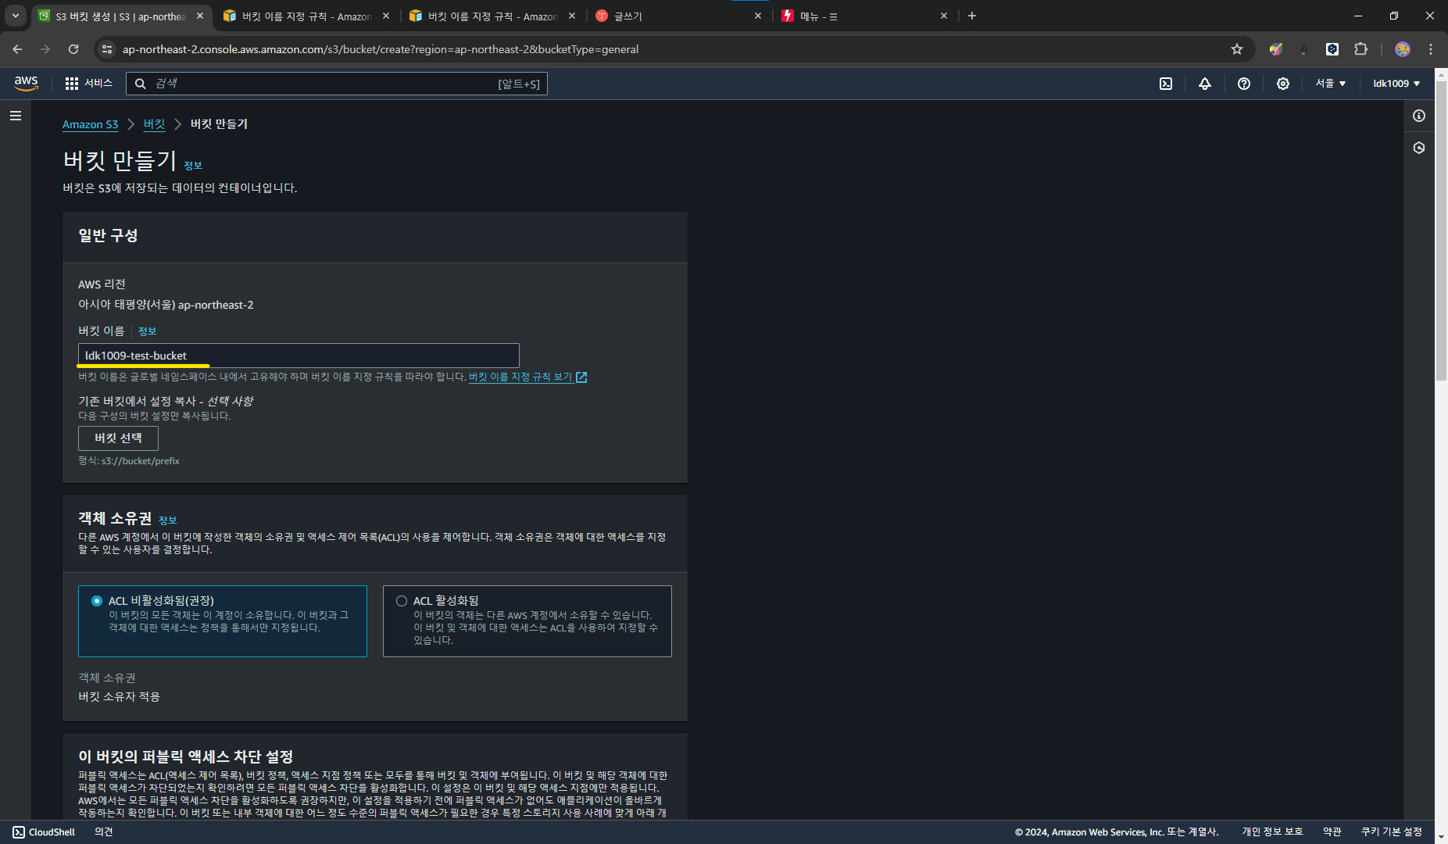Open the settings gear icon

click(x=1283, y=84)
